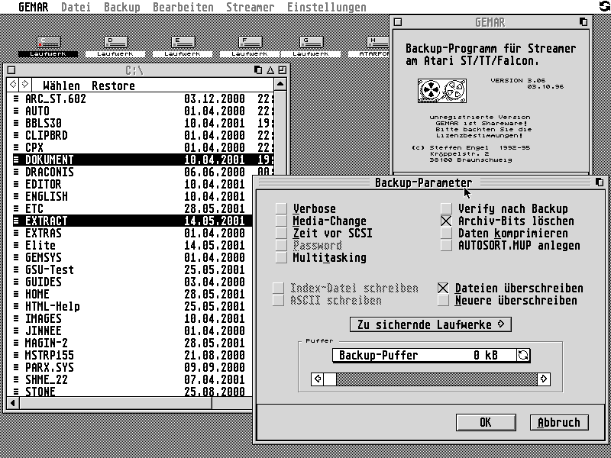This screenshot has height=458, width=611.
Task: Confirm the dialog with OK
Action: coord(485,422)
